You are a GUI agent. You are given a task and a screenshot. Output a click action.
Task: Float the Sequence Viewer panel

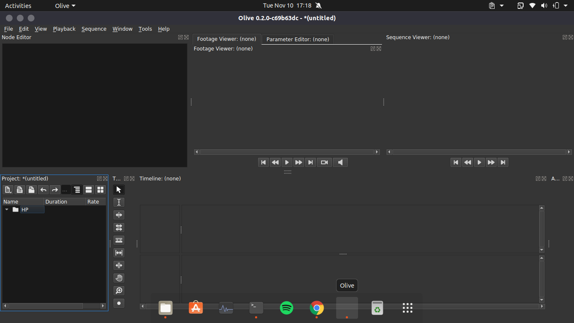coord(565,37)
